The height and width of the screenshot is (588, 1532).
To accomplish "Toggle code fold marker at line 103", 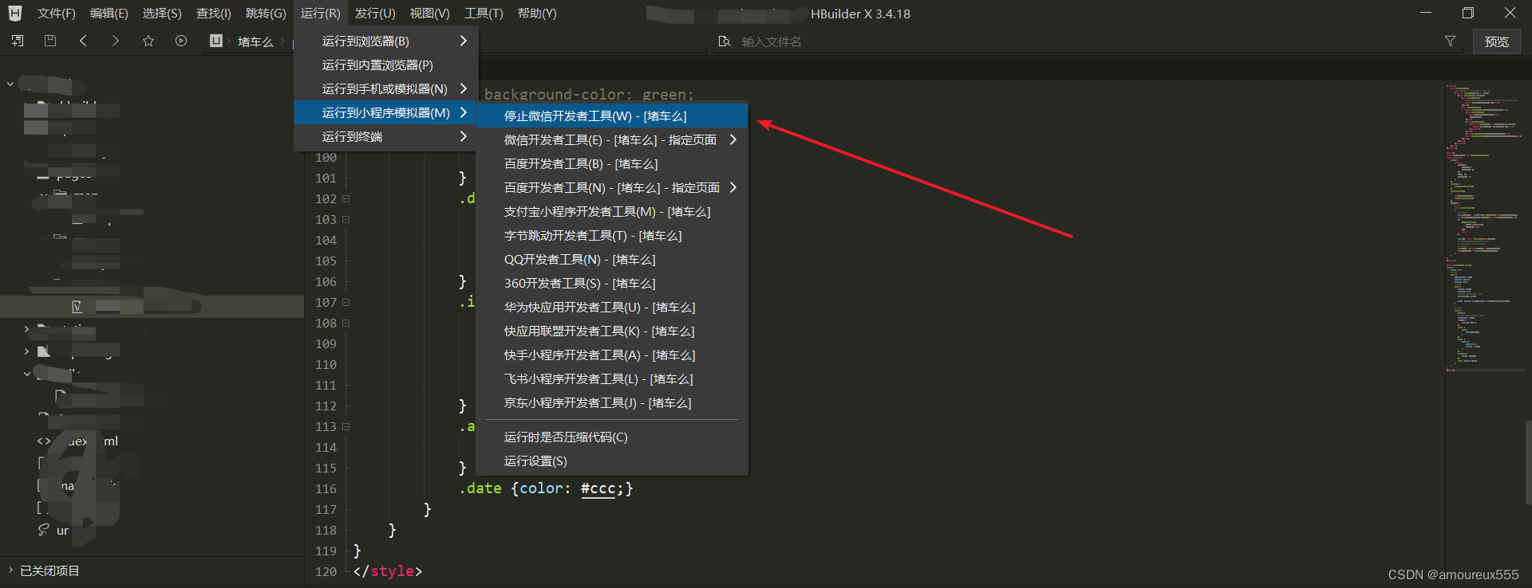I will pyautogui.click(x=346, y=219).
